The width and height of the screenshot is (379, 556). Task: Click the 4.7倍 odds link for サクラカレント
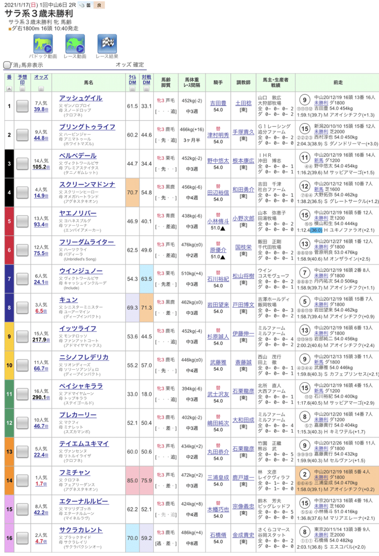coord(41,541)
